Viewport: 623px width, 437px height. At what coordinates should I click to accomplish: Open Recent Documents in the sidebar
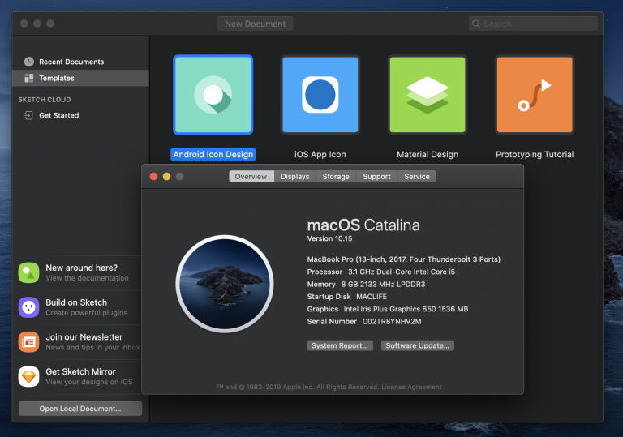[80, 62]
